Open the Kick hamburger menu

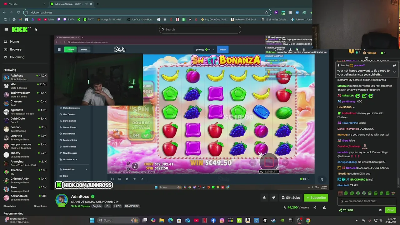6,29
